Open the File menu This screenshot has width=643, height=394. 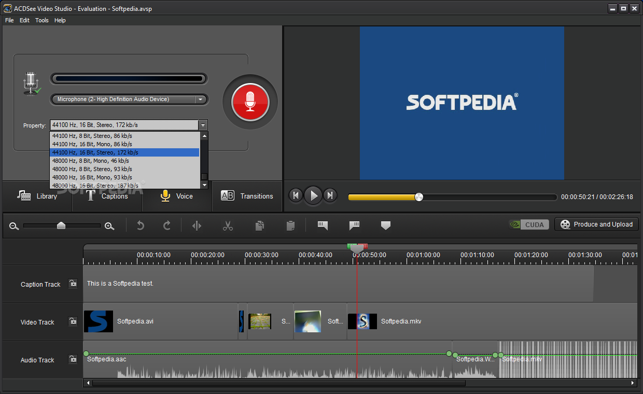point(9,20)
